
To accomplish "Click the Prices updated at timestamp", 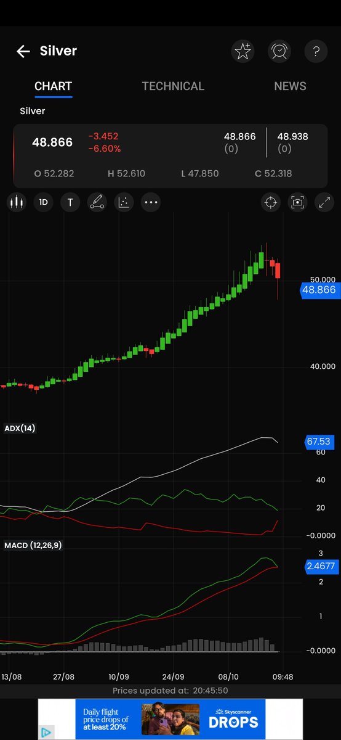I will 170,691.
